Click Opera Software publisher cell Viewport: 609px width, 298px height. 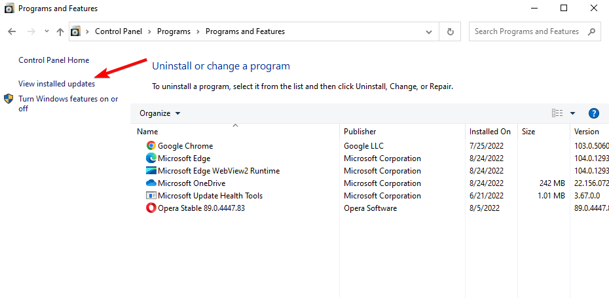370,208
